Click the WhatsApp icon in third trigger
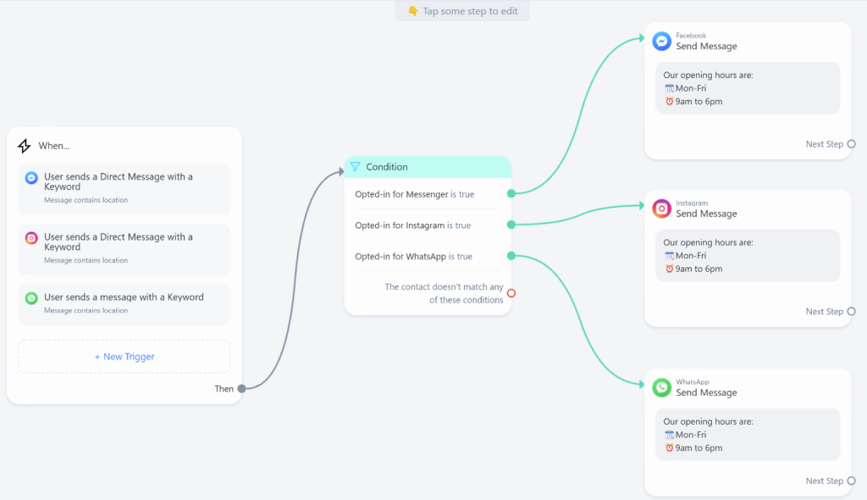This screenshot has width=867, height=500. 31,298
